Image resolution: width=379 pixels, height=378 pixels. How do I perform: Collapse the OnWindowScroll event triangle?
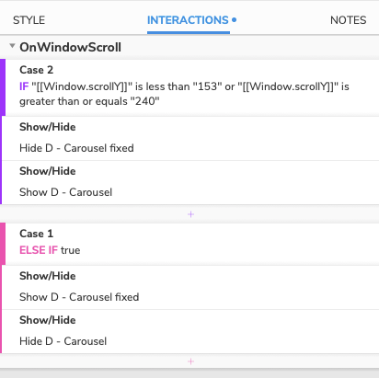(x=12, y=46)
